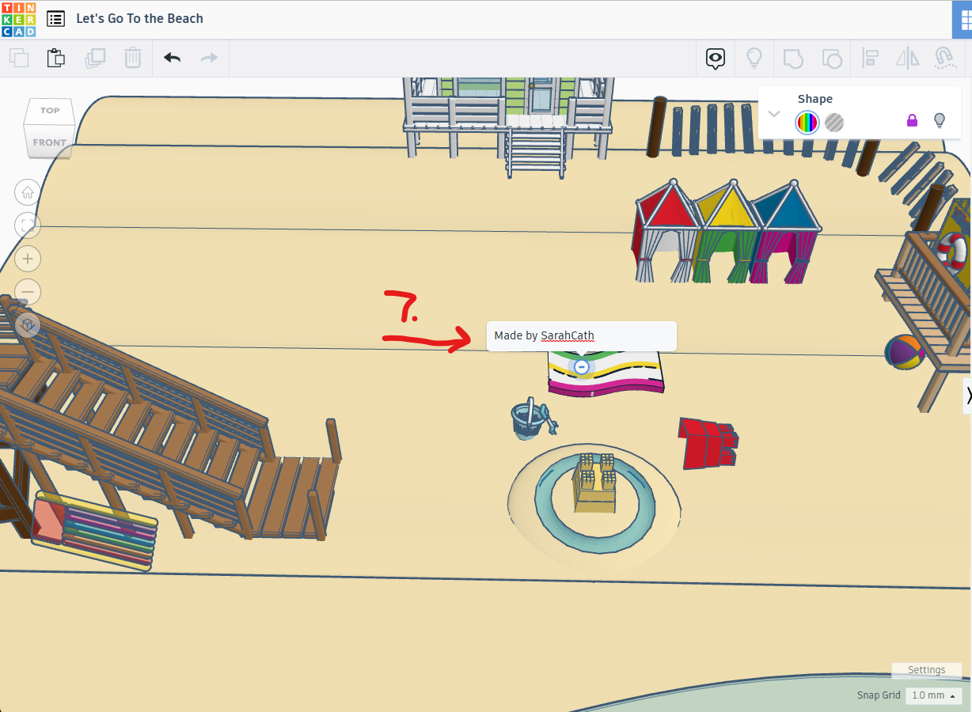Viewport: 972px width, 712px height.
Task: Open the Align tool
Action: pos(870,58)
